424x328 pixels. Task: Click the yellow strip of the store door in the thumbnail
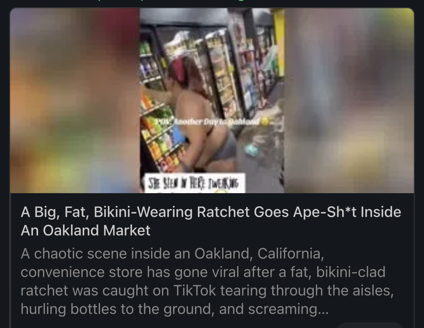click(x=279, y=42)
